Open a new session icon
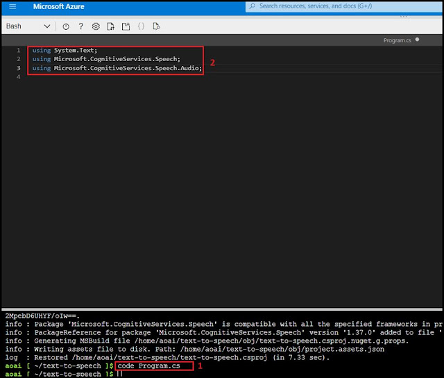 126,26
